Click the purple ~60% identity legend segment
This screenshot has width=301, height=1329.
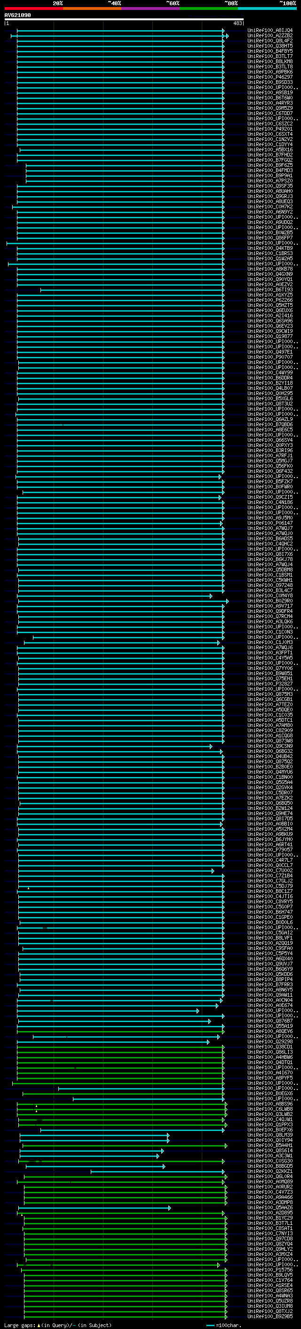click(x=151, y=8)
